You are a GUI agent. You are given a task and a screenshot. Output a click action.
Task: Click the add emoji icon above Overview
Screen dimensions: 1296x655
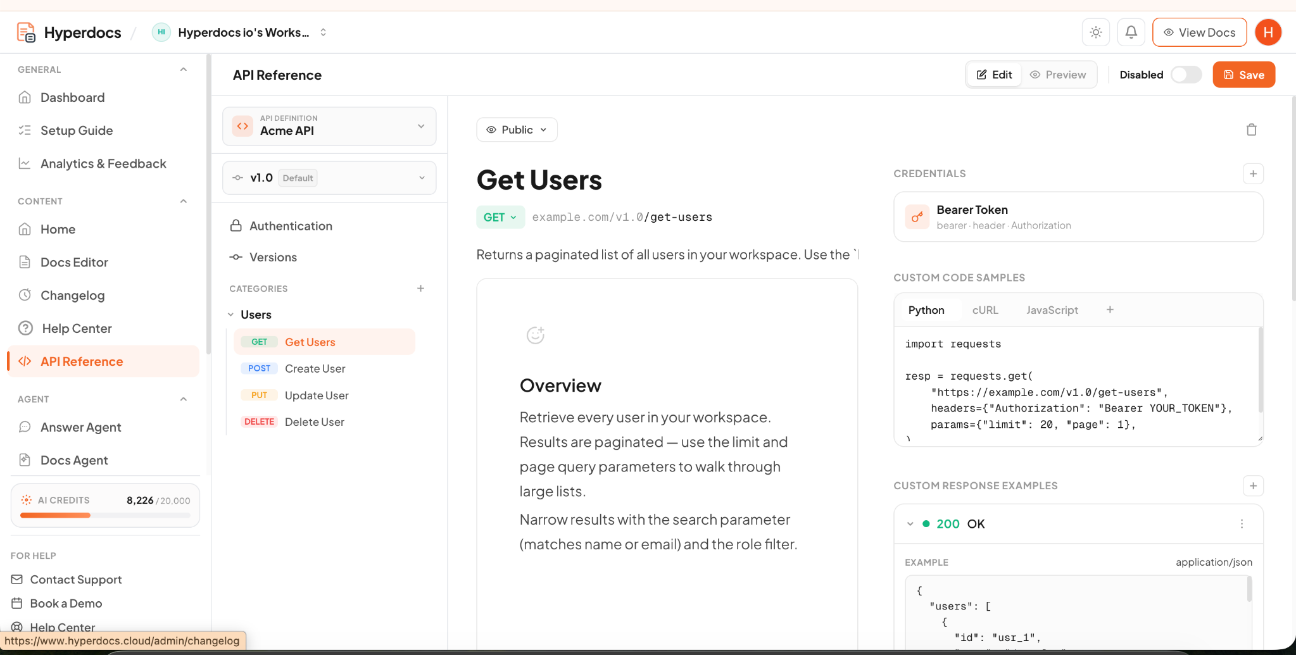pos(536,335)
